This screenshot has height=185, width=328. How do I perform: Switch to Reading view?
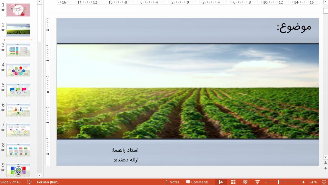click(x=245, y=182)
